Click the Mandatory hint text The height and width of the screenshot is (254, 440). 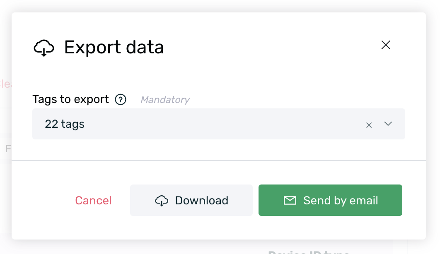pos(165,100)
